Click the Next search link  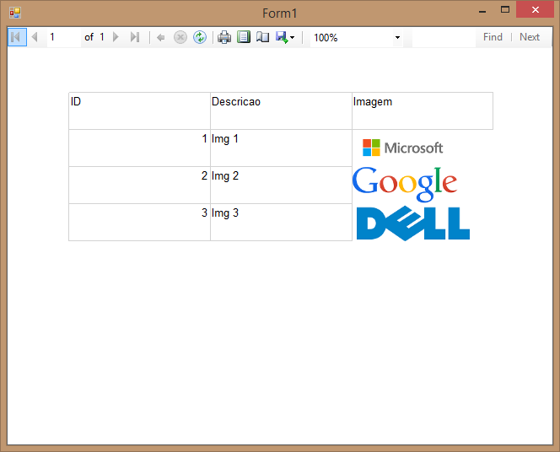pos(530,37)
